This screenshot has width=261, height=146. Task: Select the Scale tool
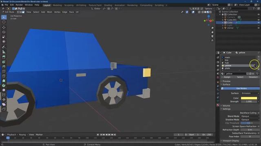pyautogui.click(x=4, y=37)
